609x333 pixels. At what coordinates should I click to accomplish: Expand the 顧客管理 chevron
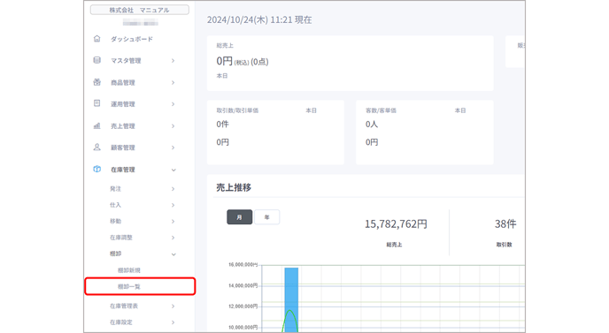click(x=173, y=148)
